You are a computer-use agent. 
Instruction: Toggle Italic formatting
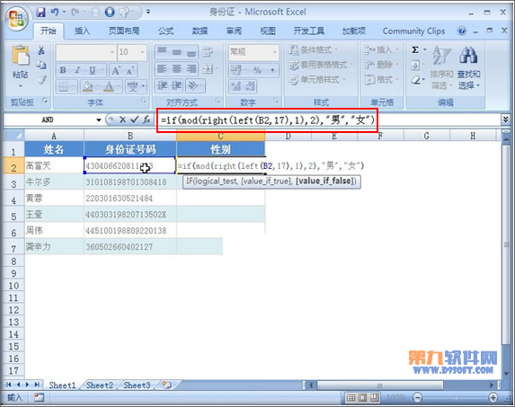point(77,70)
